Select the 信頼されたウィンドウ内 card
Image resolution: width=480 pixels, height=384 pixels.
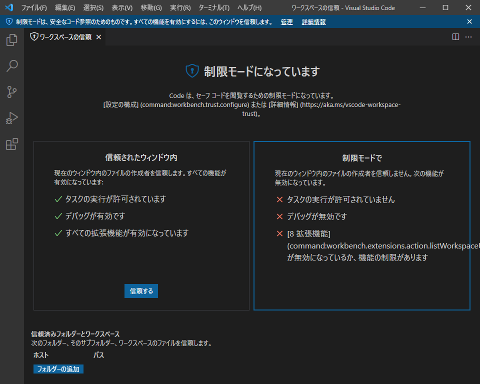141,225
